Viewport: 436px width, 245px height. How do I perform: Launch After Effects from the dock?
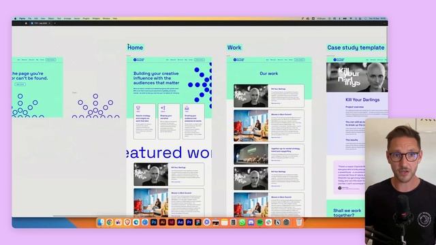pos(180,223)
